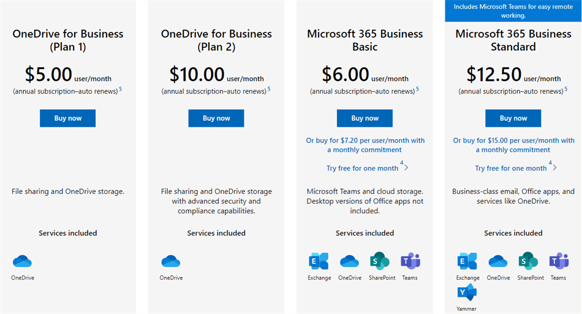Click the Teams icon in Business Standard
This screenshot has width=582, height=314.
[558, 261]
